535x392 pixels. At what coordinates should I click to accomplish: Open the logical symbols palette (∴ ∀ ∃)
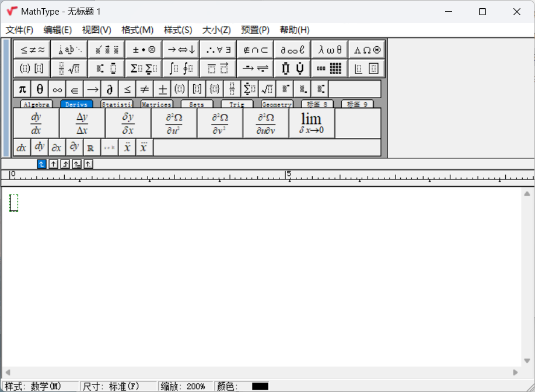click(218, 50)
